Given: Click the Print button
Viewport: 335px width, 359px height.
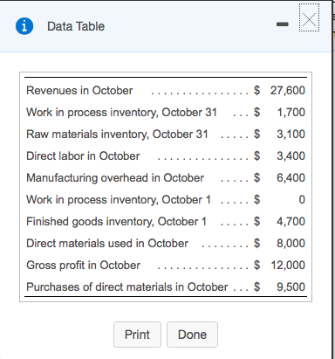Looking at the screenshot, I should point(137,335).
